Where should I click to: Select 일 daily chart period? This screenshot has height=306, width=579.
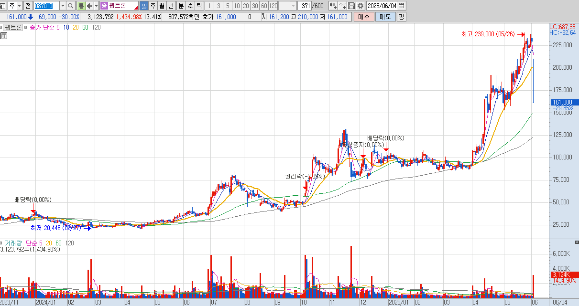point(144,6)
